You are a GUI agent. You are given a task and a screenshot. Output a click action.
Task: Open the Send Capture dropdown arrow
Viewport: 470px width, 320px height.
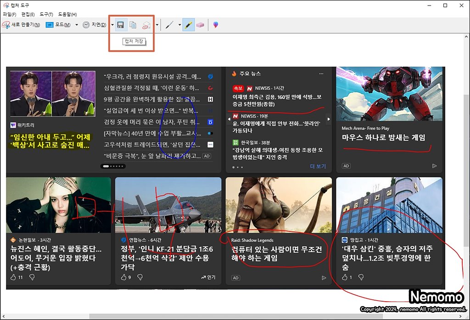click(x=157, y=25)
